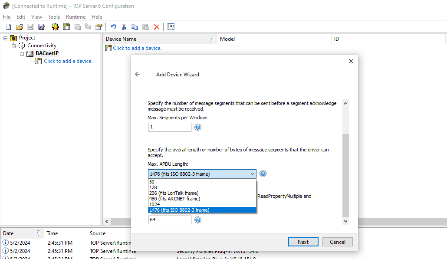Viewport: 447px width, 259px height.
Task: Click the Max Segments per Window input field
Action: [x=169, y=127]
